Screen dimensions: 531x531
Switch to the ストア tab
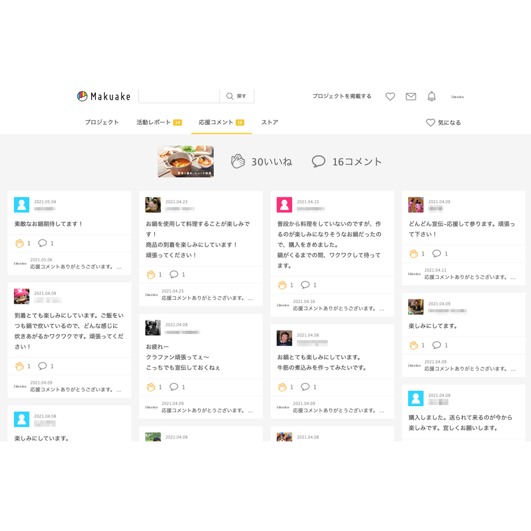(270, 122)
